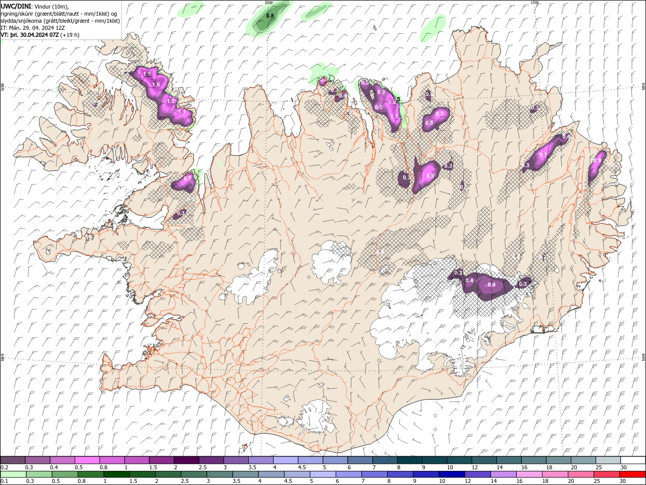
Task: Click dark purple swatch between 2 and 2.5
Action: pos(186,460)
